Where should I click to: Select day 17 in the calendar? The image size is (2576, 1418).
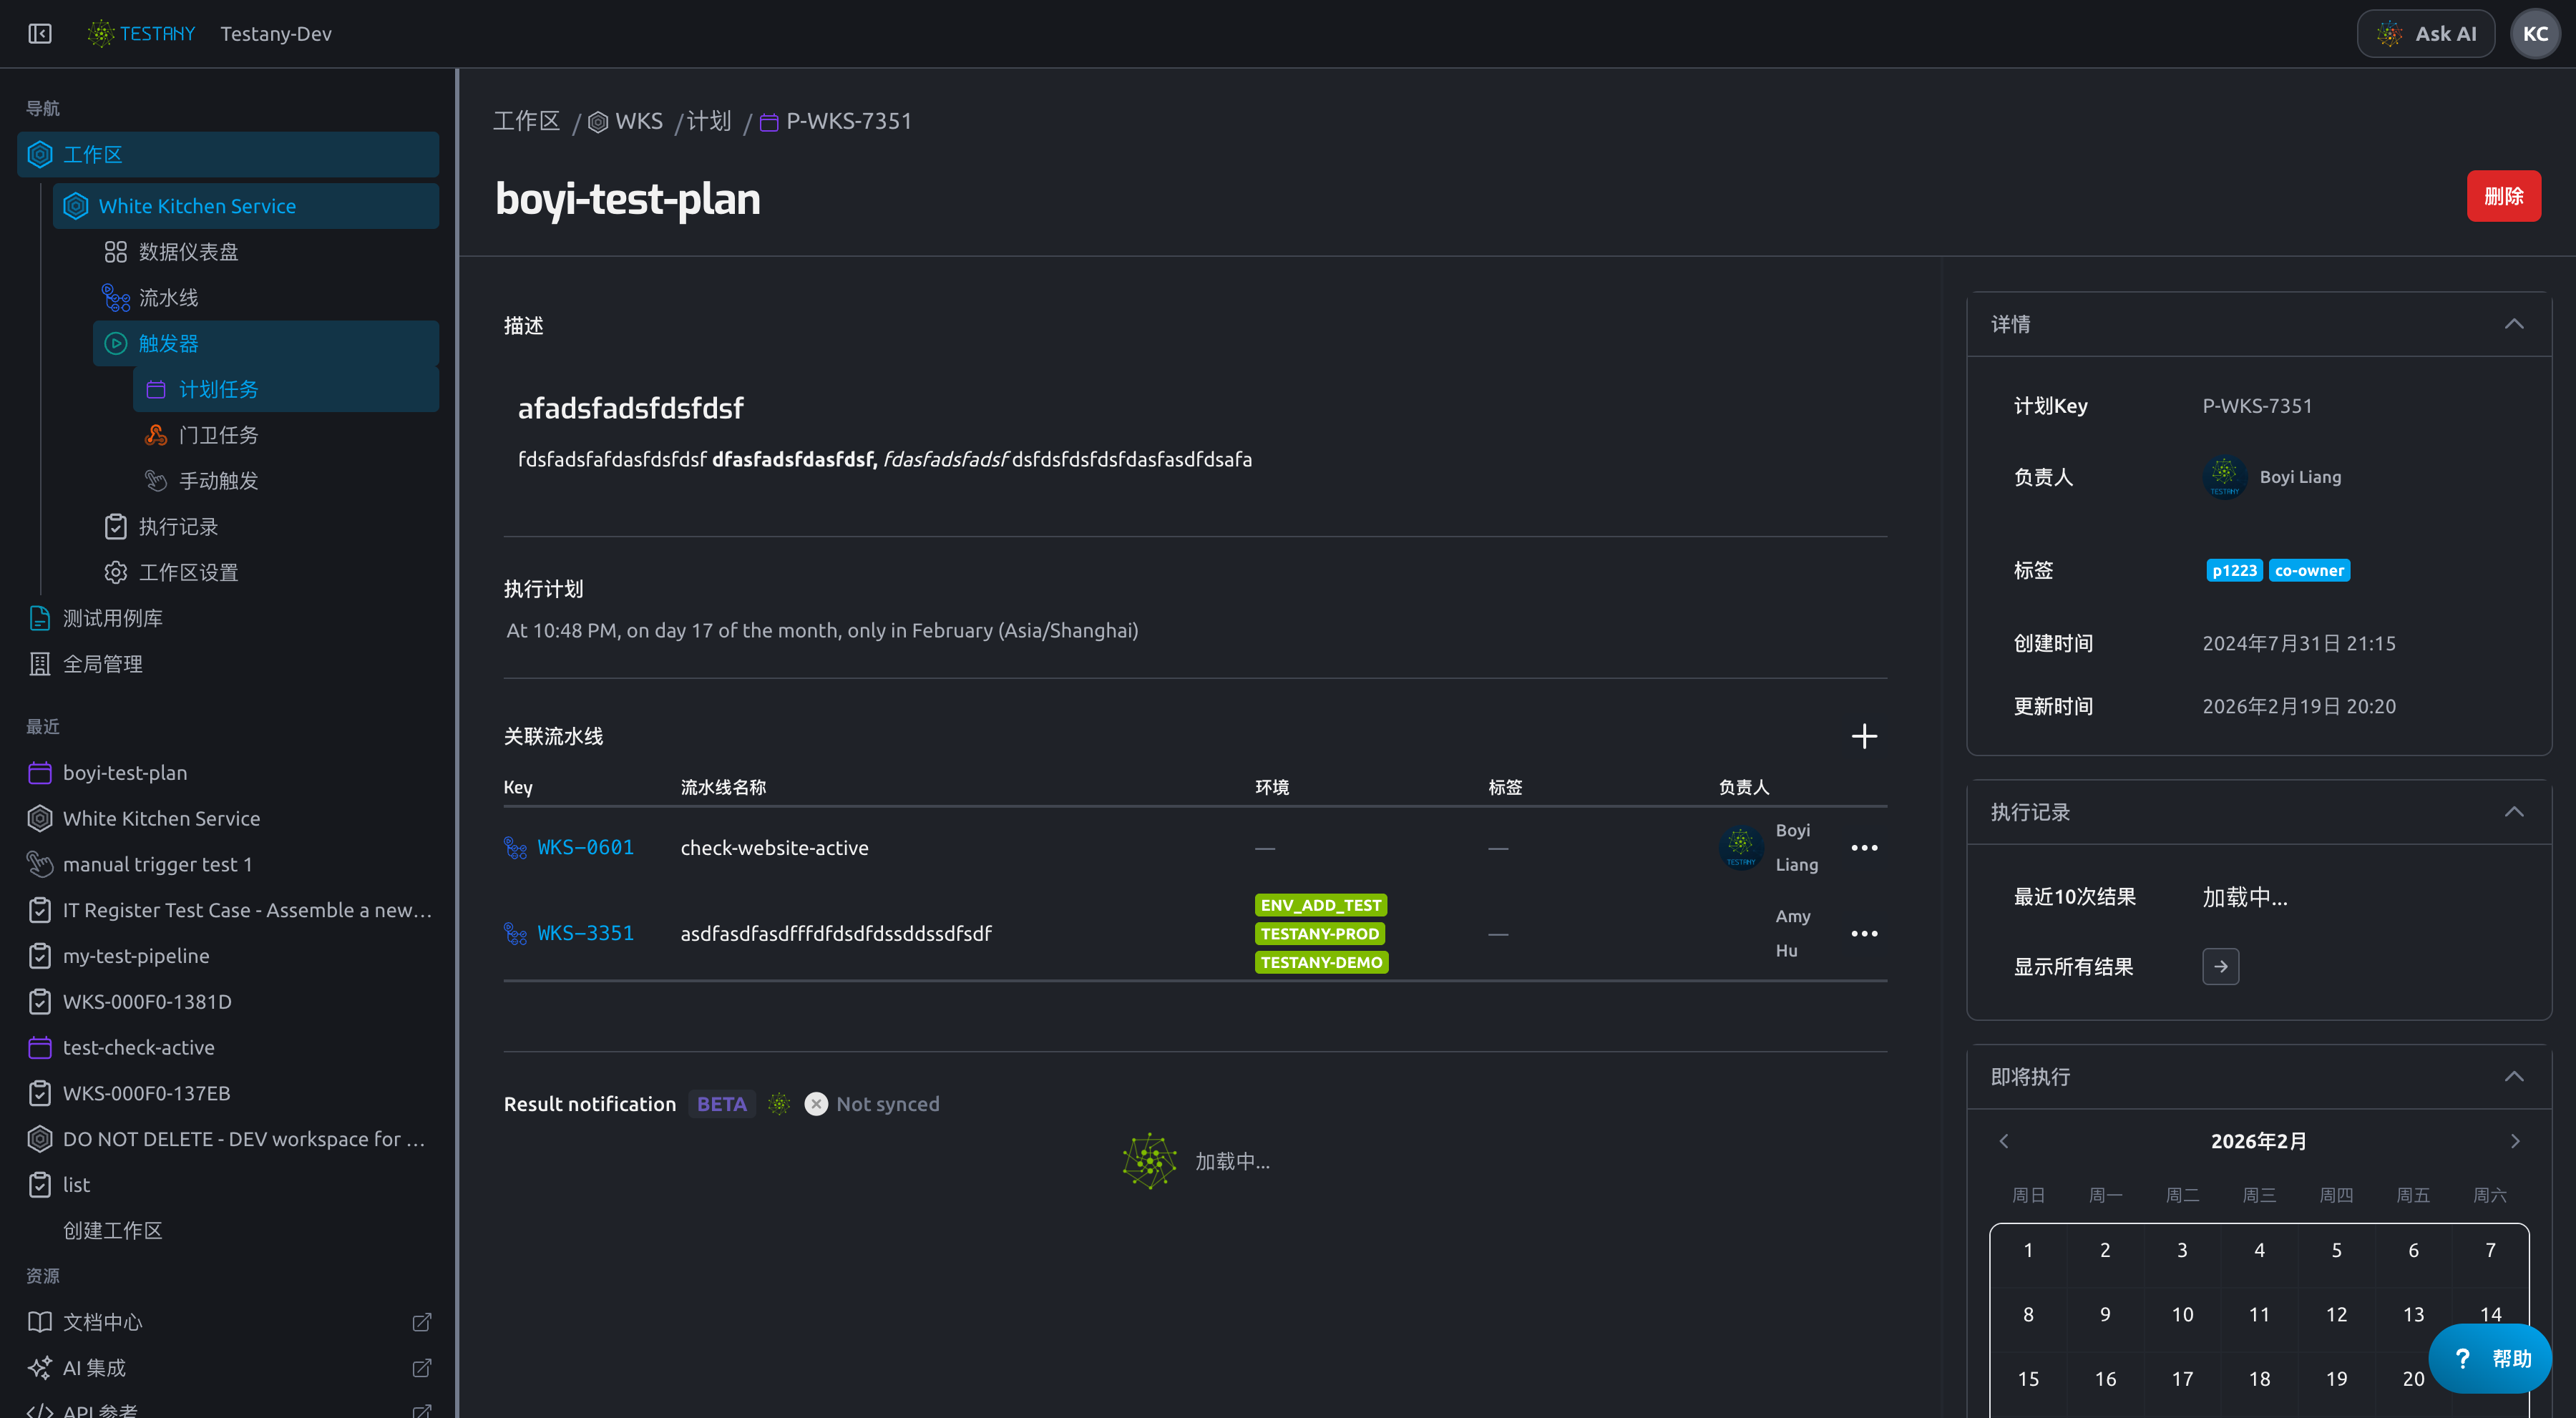tap(2182, 1379)
